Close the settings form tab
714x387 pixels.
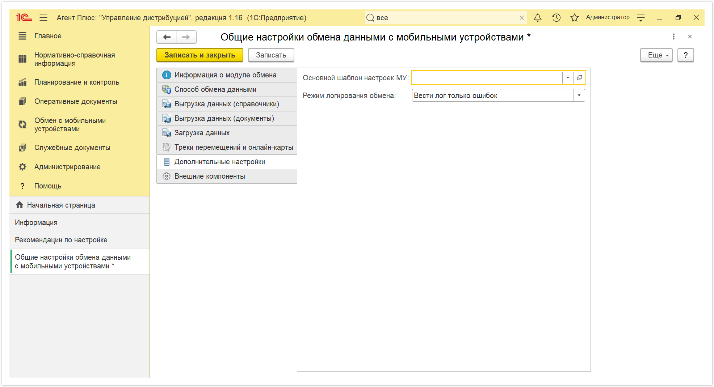(x=690, y=37)
